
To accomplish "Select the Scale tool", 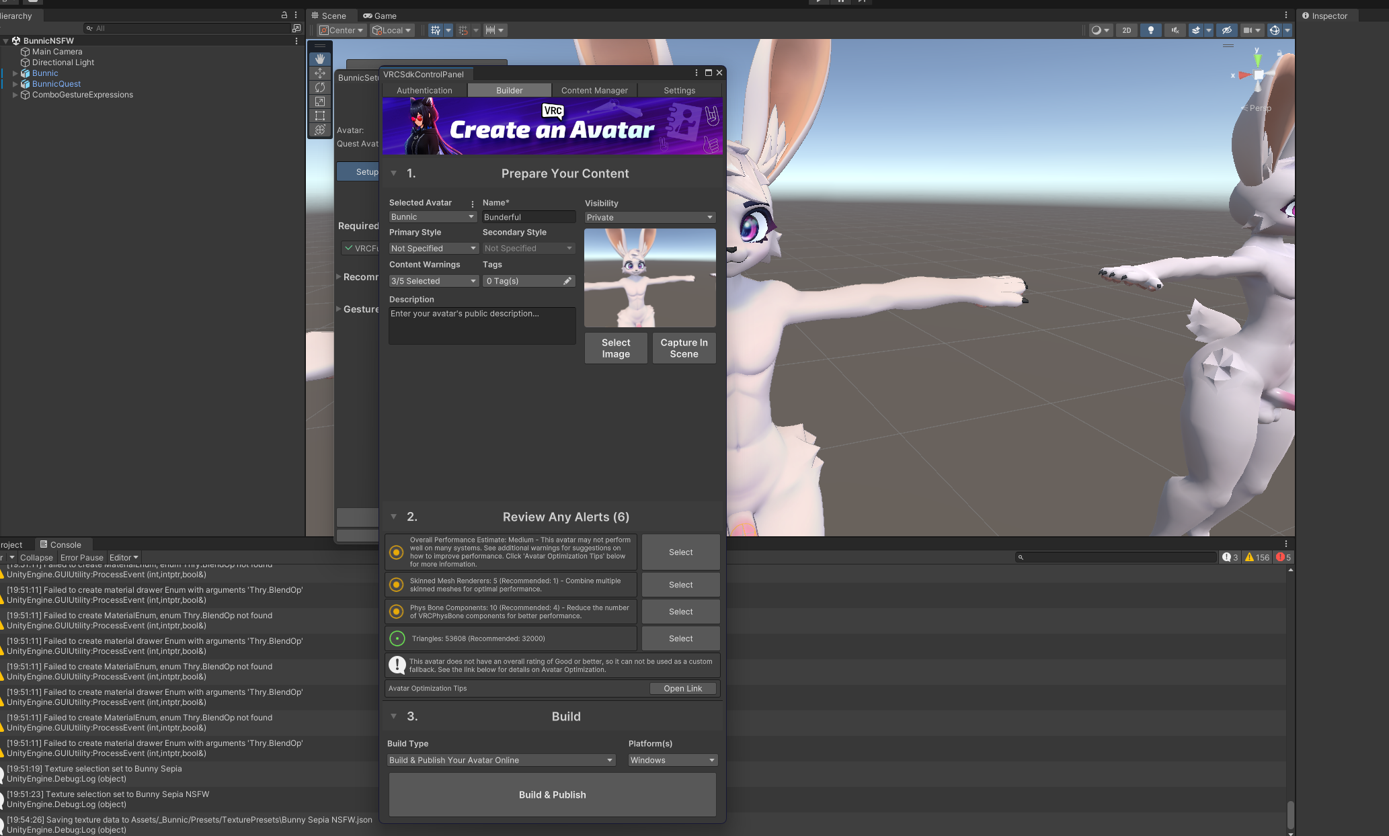I will [x=320, y=101].
